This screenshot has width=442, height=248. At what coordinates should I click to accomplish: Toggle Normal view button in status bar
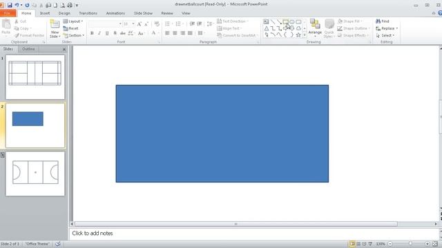coord(352,244)
